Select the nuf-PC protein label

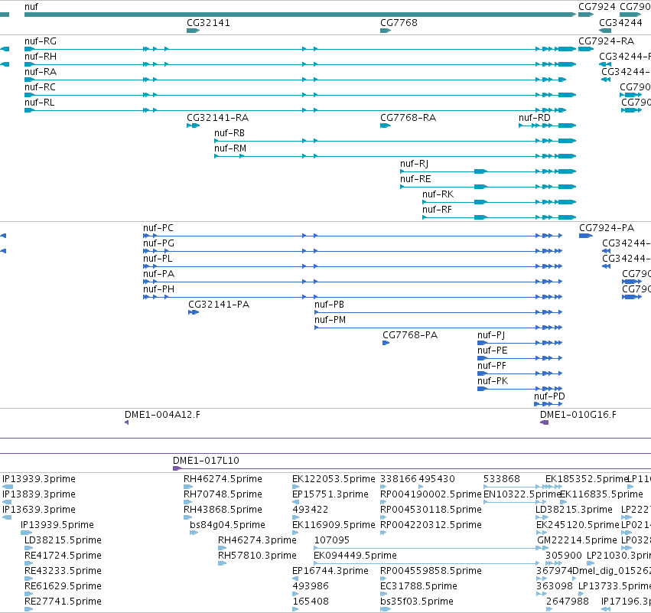158,228
